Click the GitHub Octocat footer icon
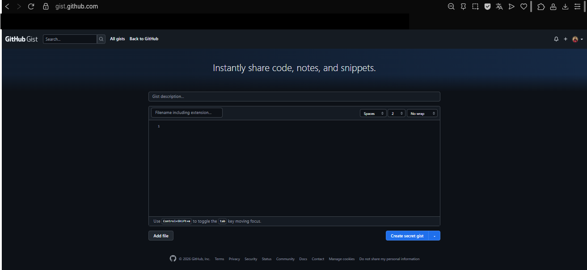The width and height of the screenshot is (587, 270). [173, 259]
